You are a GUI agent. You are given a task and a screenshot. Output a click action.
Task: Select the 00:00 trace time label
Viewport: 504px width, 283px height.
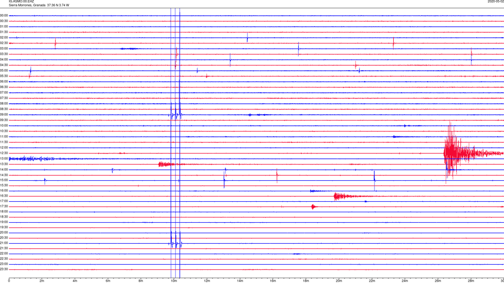click(4, 15)
